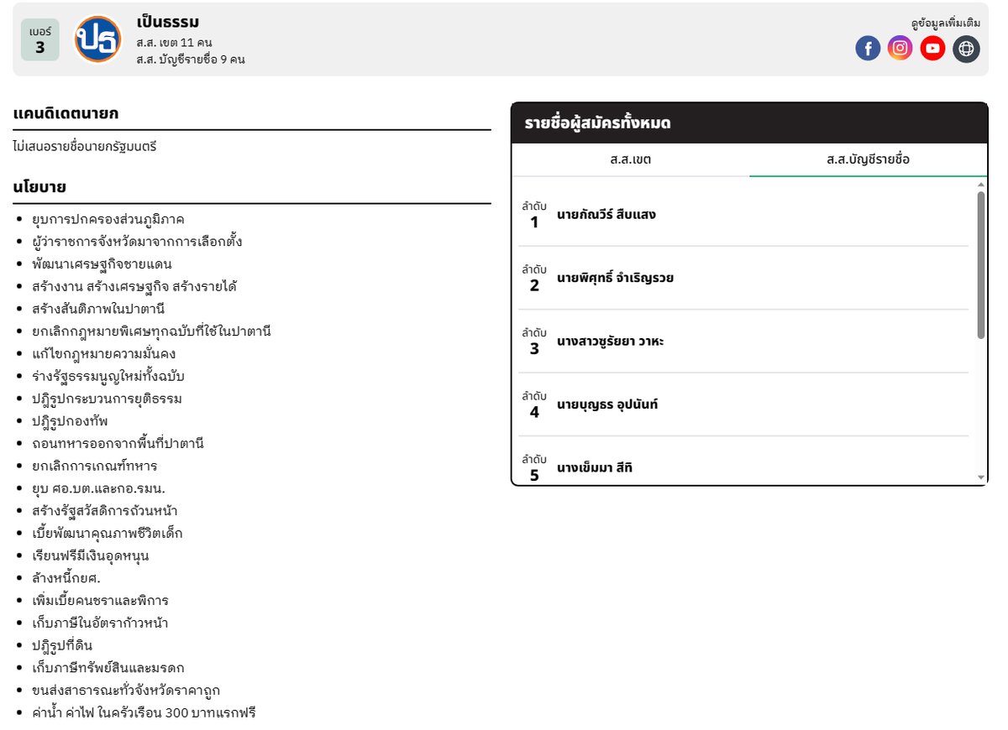This screenshot has height=730, width=1008.
Task: Click the ส.ส. บัญชีรายชื่อ 9 คน text
Action: [x=191, y=60]
